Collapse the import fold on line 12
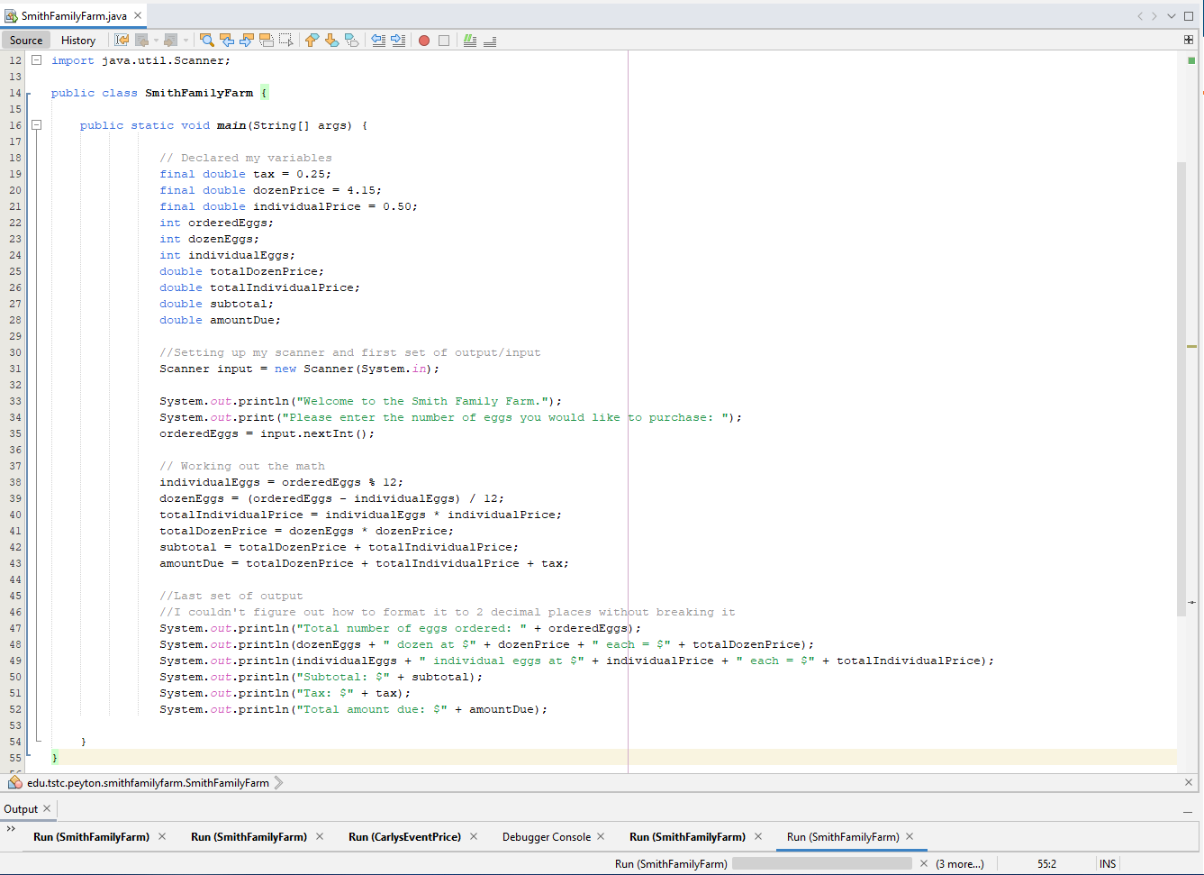The image size is (1204, 875). click(x=37, y=60)
